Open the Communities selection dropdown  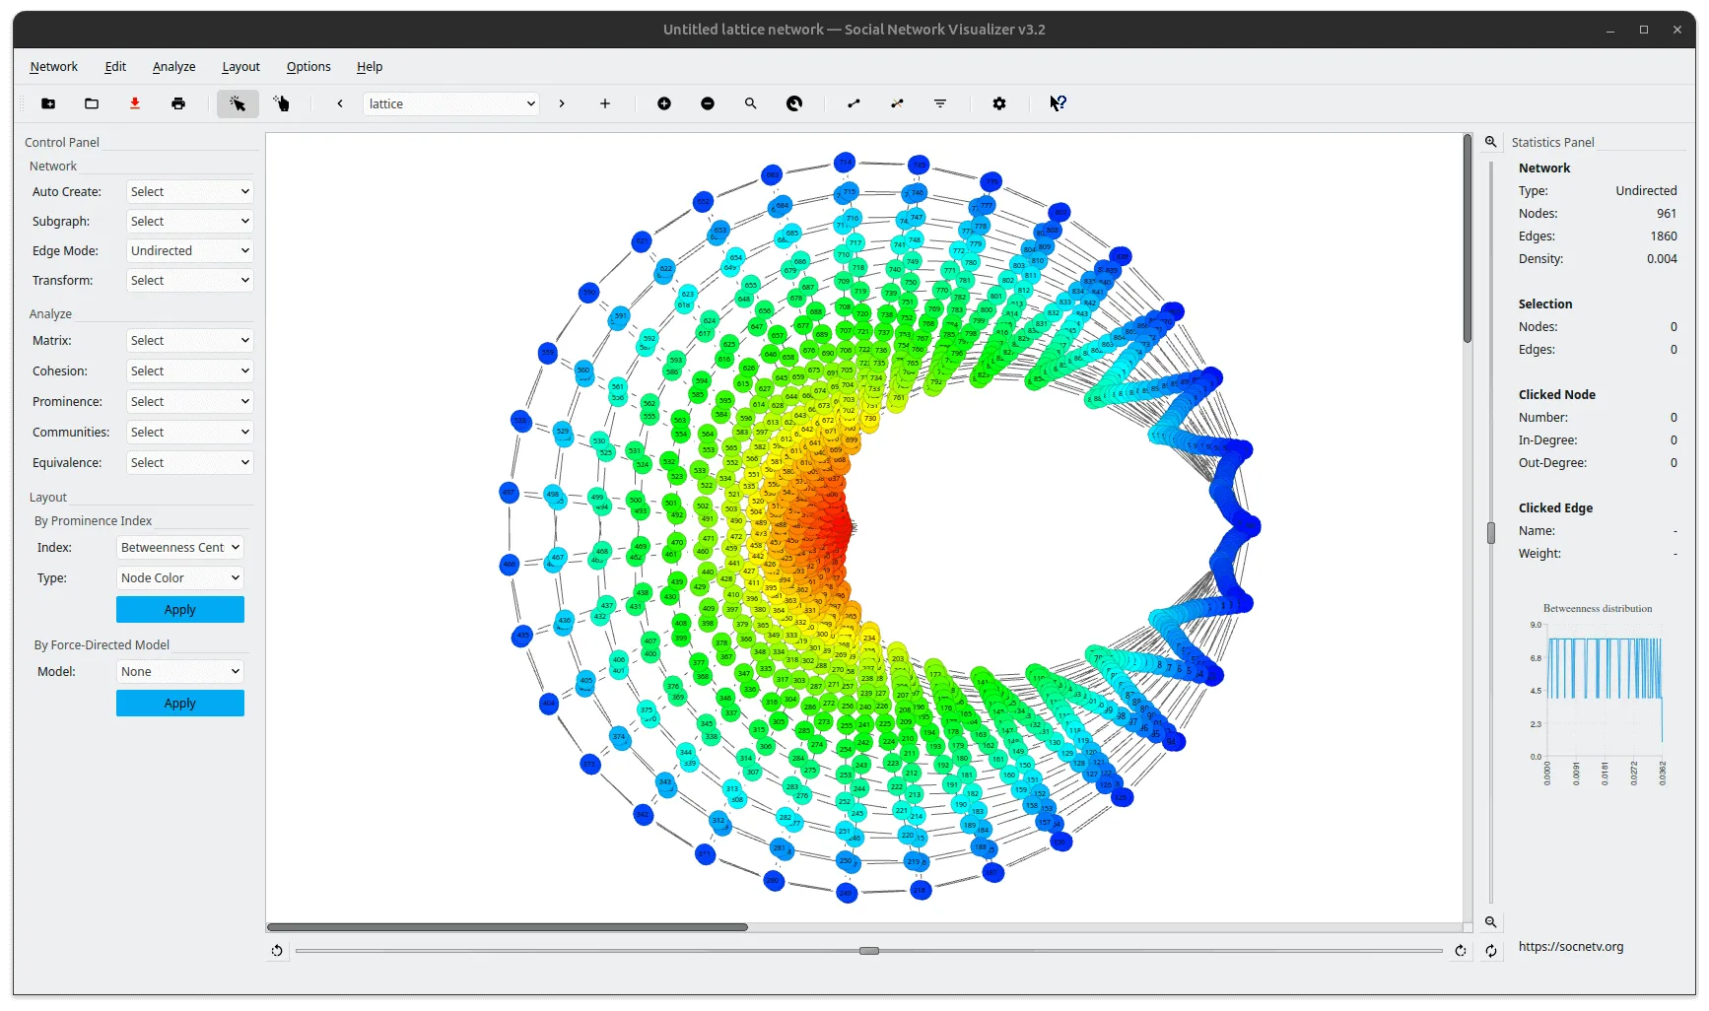coord(189,432)
